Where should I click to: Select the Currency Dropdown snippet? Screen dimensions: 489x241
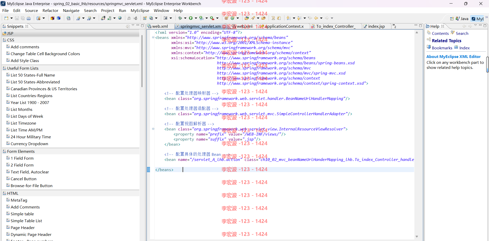[29, 144]
